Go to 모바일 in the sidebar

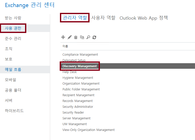click(x=11, y=80)
